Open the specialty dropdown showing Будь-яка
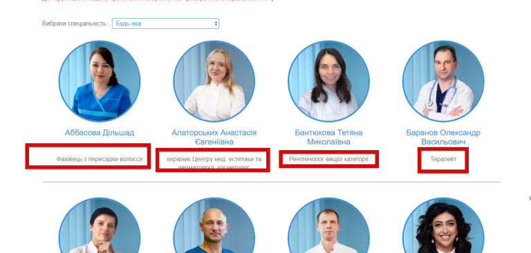Screen dimensions: 531x253 (165, 24)
